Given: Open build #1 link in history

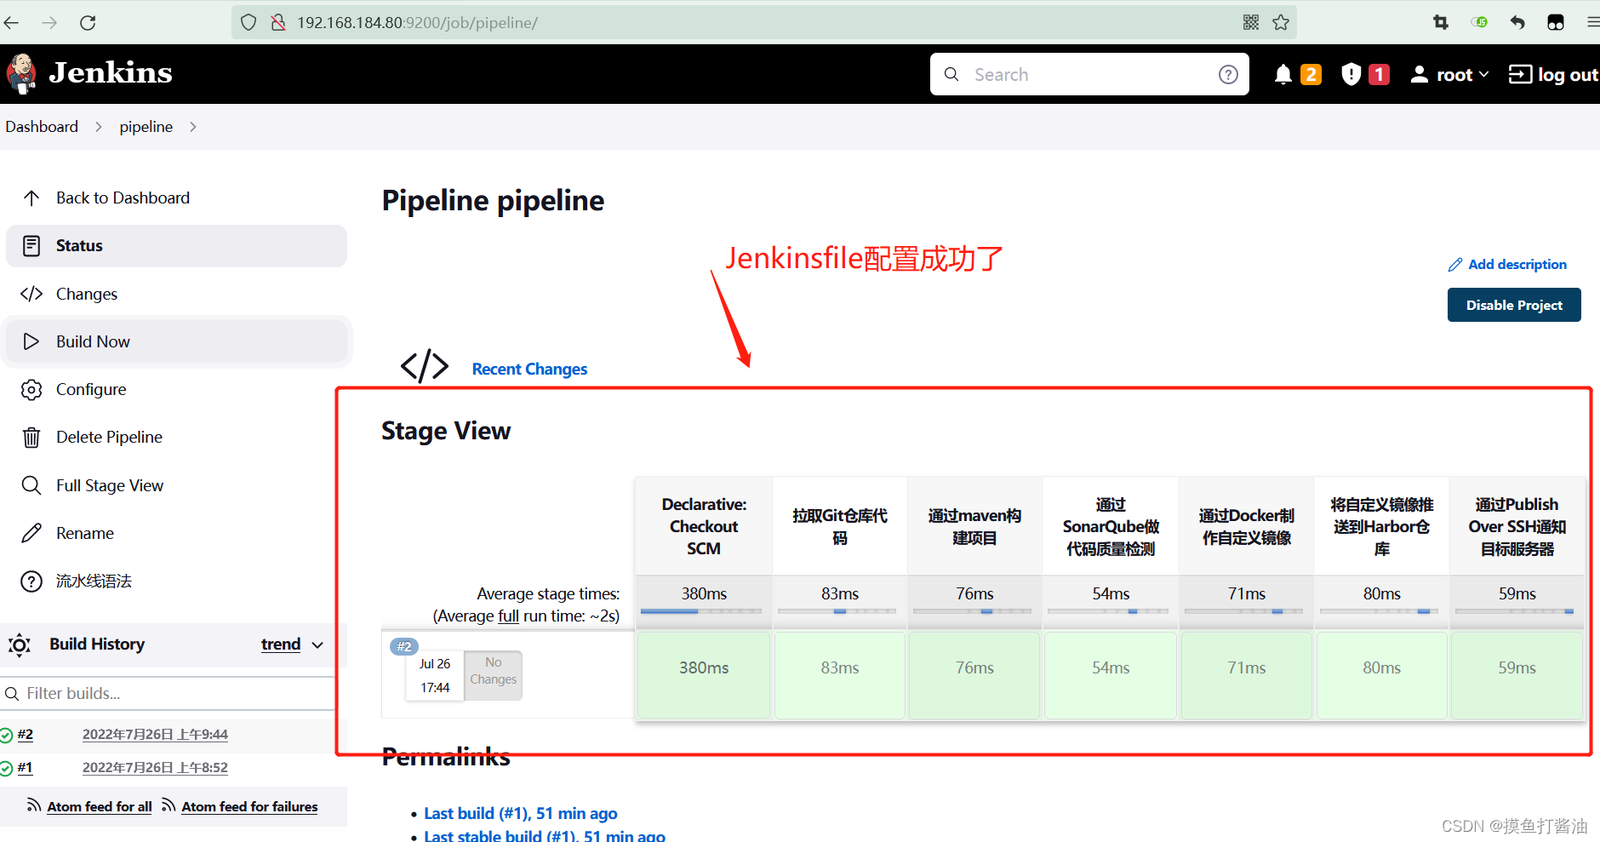Looking at the screenshot, I should (x=25, y=767).
